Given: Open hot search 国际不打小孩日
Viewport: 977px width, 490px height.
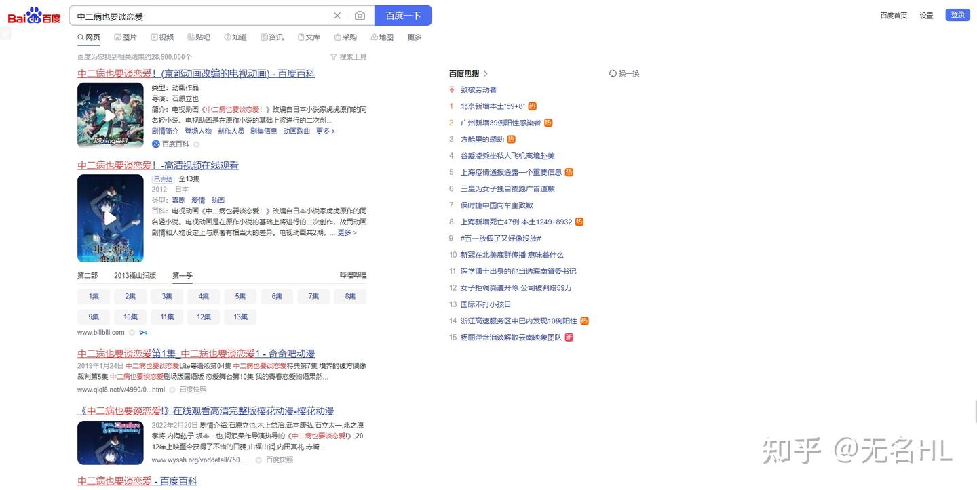Looking at the screenshot, I should (x=486, y=304).
